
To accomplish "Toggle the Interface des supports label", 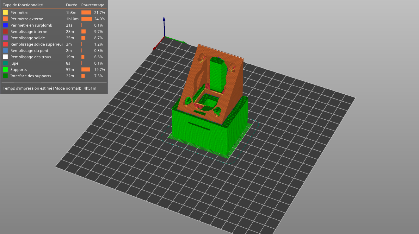I will pyautogui.click(x=31, y=76).
